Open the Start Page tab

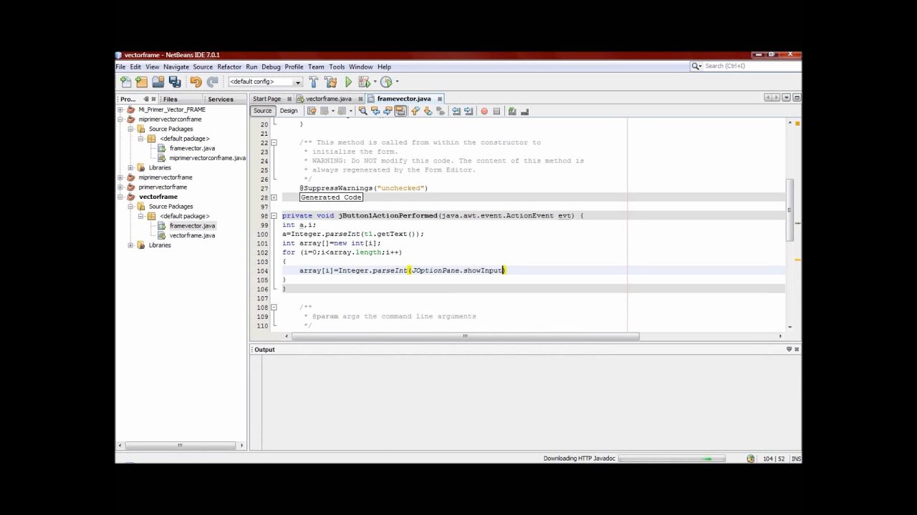click(267, 99)
